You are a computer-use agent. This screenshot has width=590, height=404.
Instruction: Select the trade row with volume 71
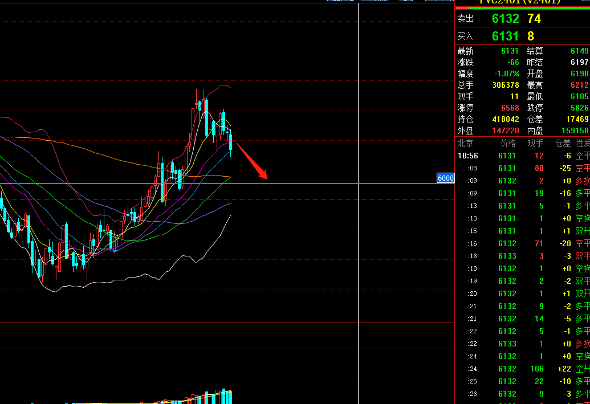pos(522,243)
